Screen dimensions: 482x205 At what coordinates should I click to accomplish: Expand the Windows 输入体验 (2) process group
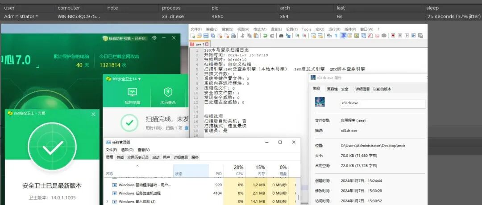pyautogui.click(x=107, y=201)
